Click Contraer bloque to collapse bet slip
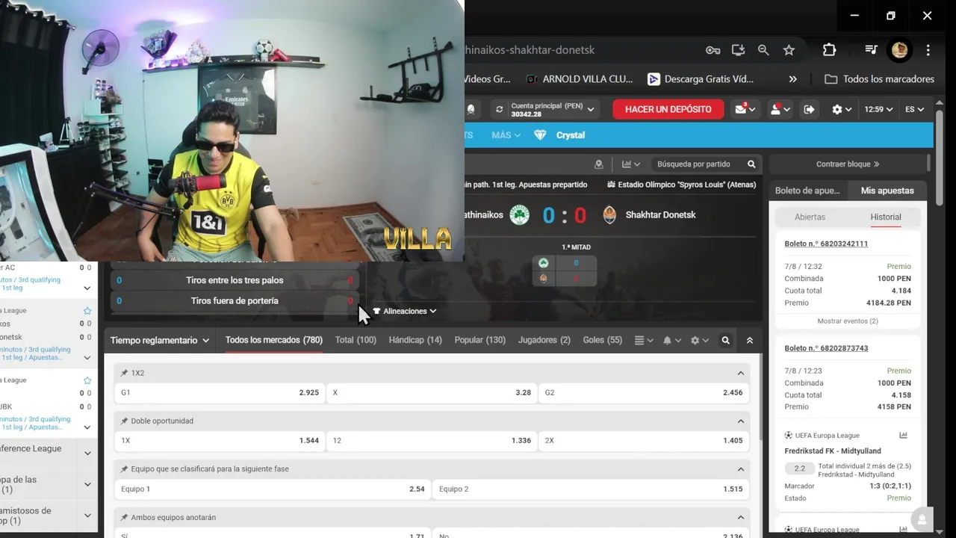The width and height of the screenshot is (956, 538). 848,164
